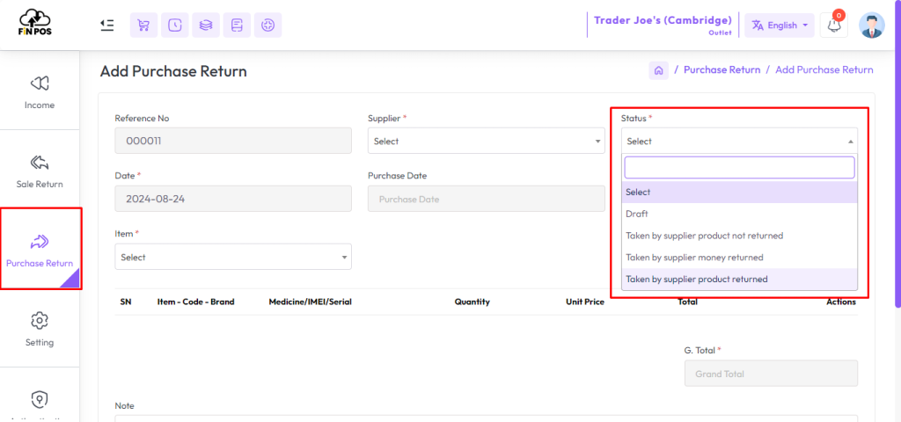Choose Taken by supplier product not returned
The height and width of the screenshot is (422, 901).
pos(739,236)
